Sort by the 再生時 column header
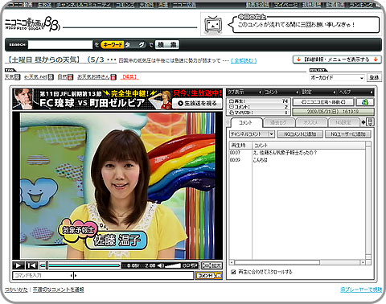386x304 pixels. (x=240, y=146)
